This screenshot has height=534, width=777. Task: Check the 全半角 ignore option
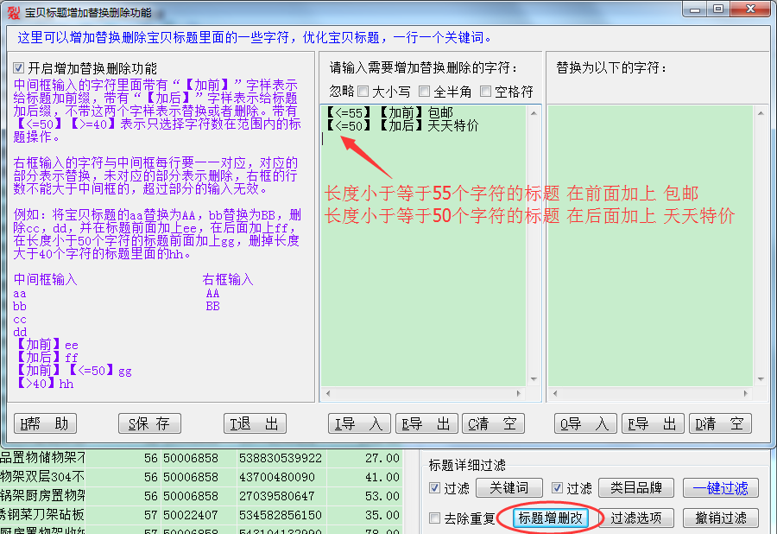click(x=425, y=91)
